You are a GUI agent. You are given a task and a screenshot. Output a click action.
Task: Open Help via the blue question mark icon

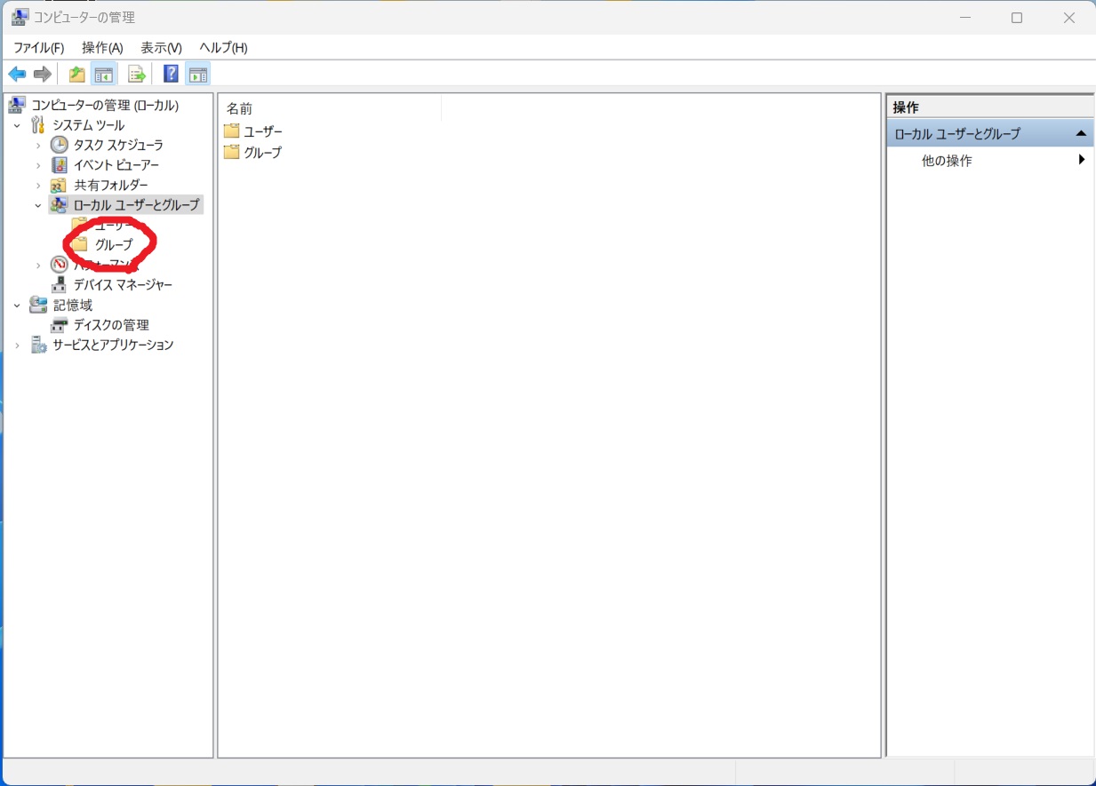171,74
